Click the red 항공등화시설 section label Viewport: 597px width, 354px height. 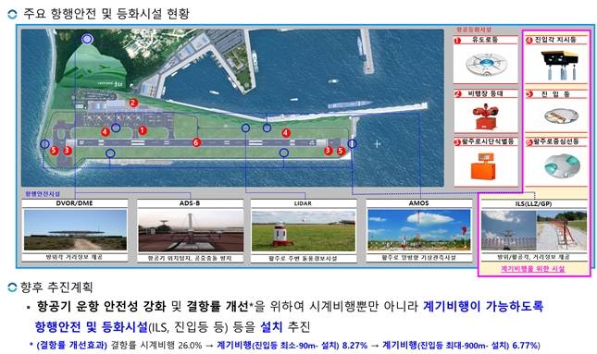click(x=474, y=30)
